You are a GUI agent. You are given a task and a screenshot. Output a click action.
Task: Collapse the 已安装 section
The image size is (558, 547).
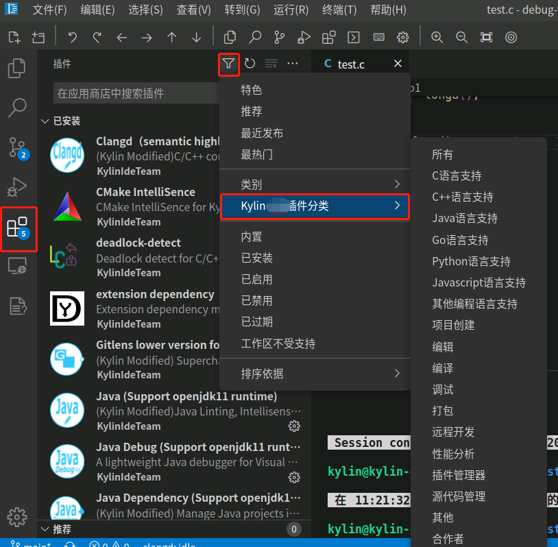point(46,121)
